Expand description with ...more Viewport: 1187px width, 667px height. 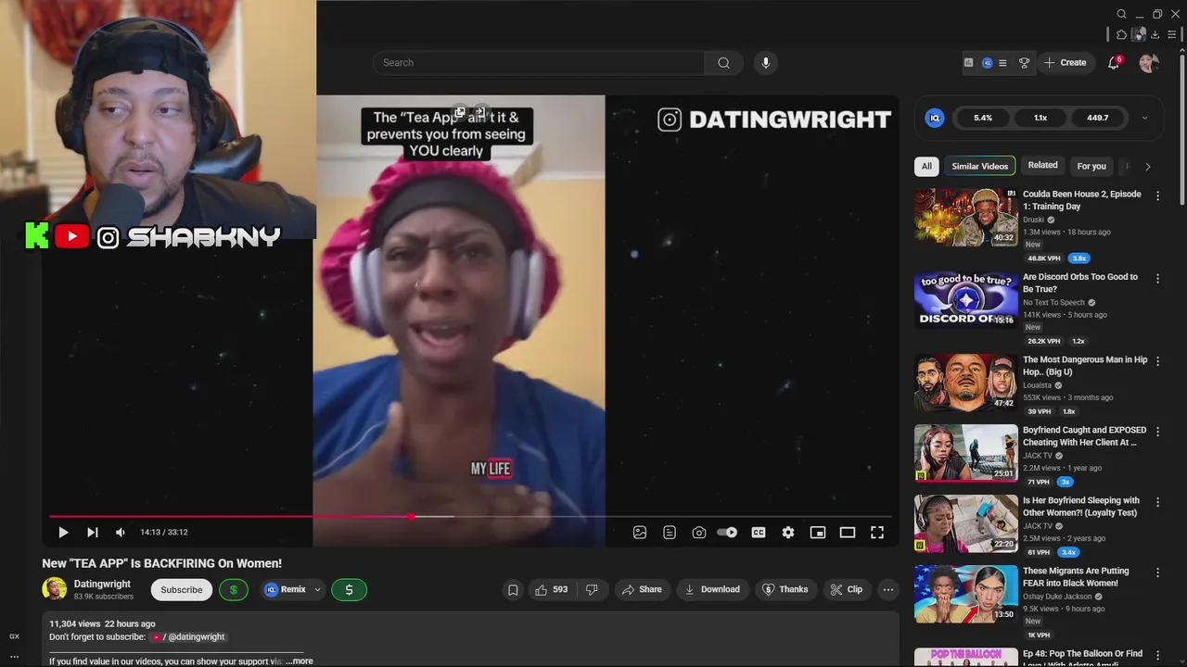pyautogui.click(x=299, y=661)
